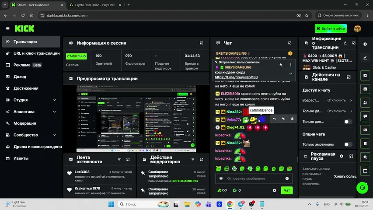Expand the channel actions panel

click(349, 77)
